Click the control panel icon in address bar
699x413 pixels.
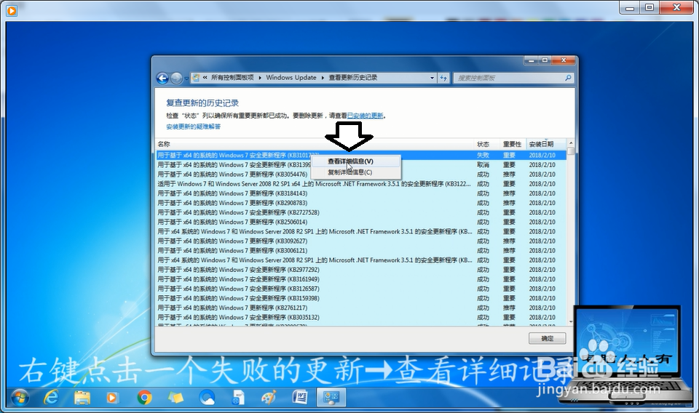pos(196,77)
